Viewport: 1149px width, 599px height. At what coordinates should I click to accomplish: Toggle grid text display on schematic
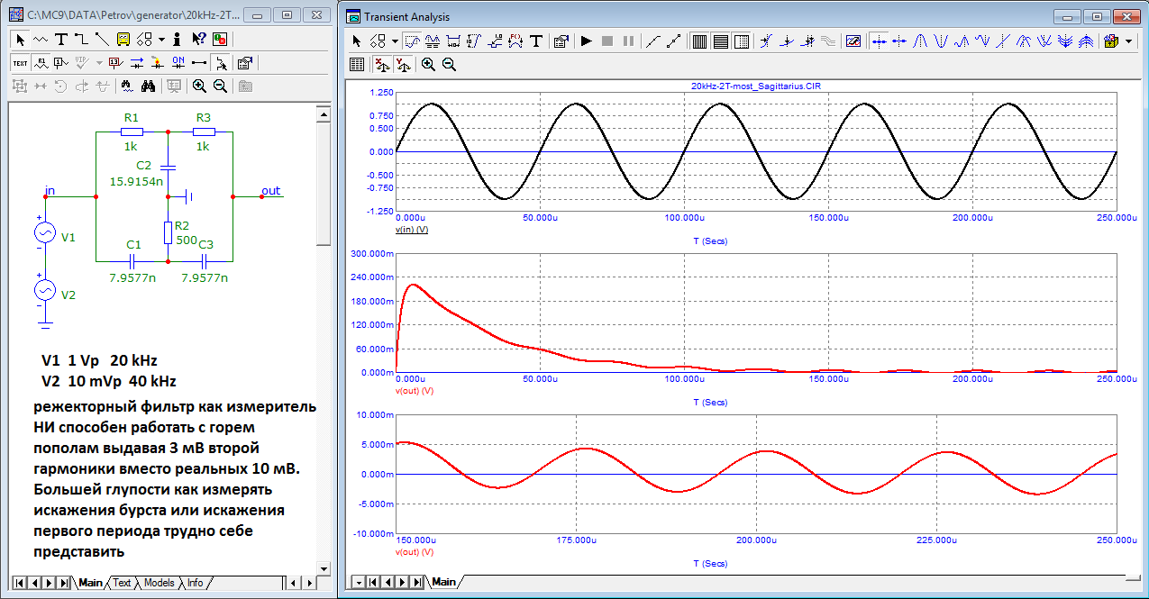click(20, 63)
